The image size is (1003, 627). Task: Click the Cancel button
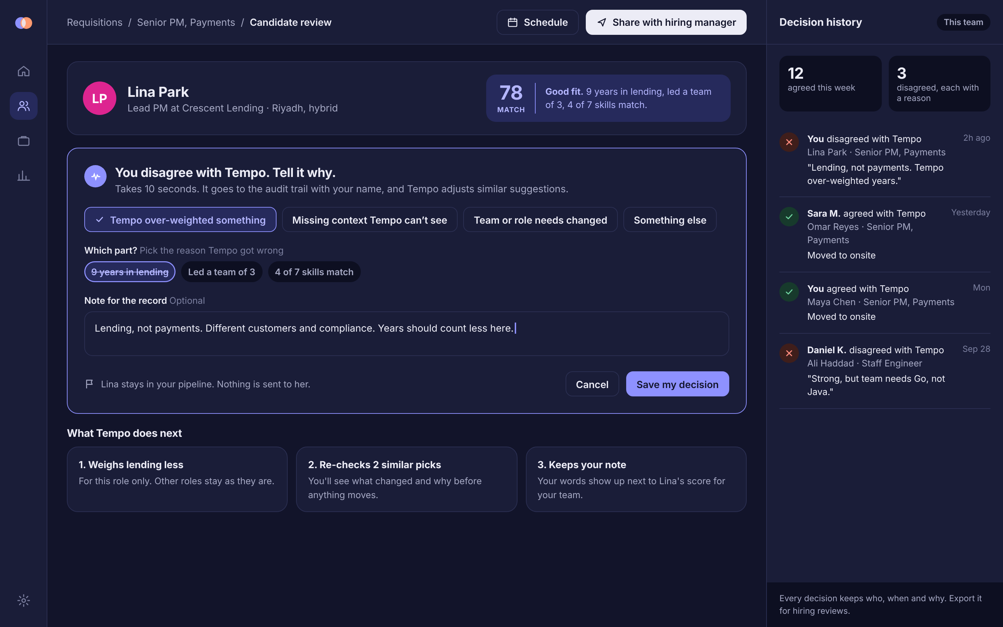coord(592,384)
